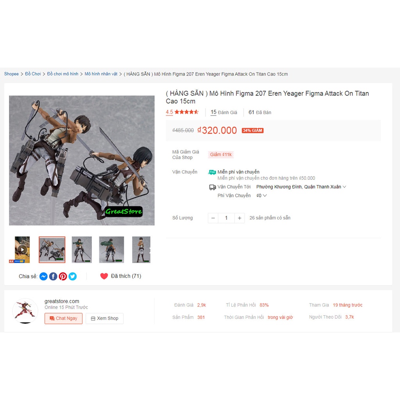The height and width of the screenshot is (400, 400).
Task: Click the quantity input field
Action: 226,218
